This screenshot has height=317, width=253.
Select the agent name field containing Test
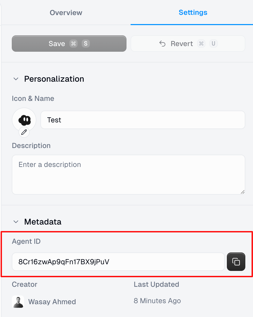coord(142,120)
